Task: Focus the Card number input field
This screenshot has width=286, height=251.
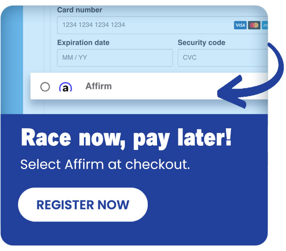Action: click(x=142, y=25)
